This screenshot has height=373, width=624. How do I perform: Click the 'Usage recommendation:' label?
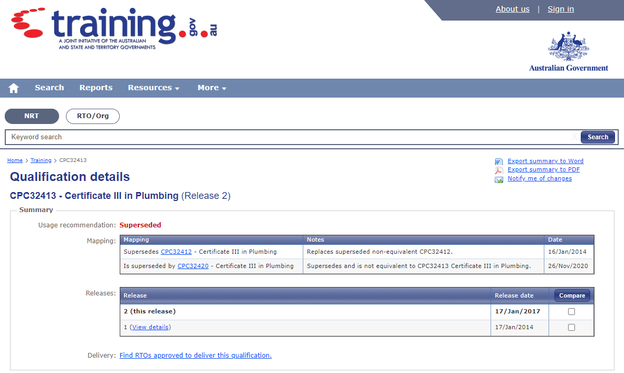tap(77, 225)
